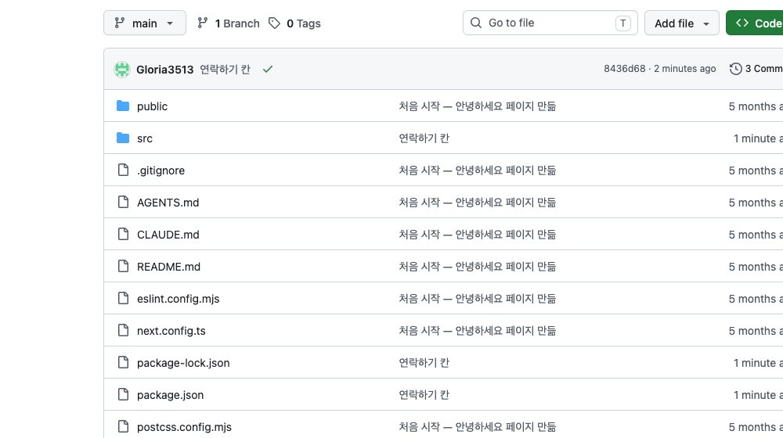Open the commit message in the README.md row
Viewport: 783px width, 438px height.
478,267
